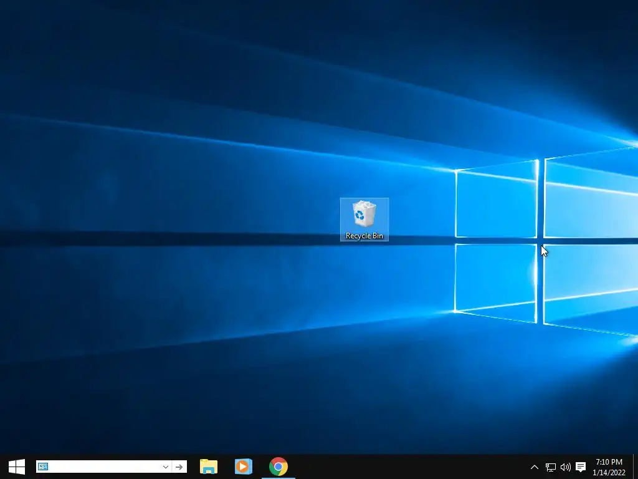Open the Action Center notifications icon
The image size is (638, 479).
(581, 467)
